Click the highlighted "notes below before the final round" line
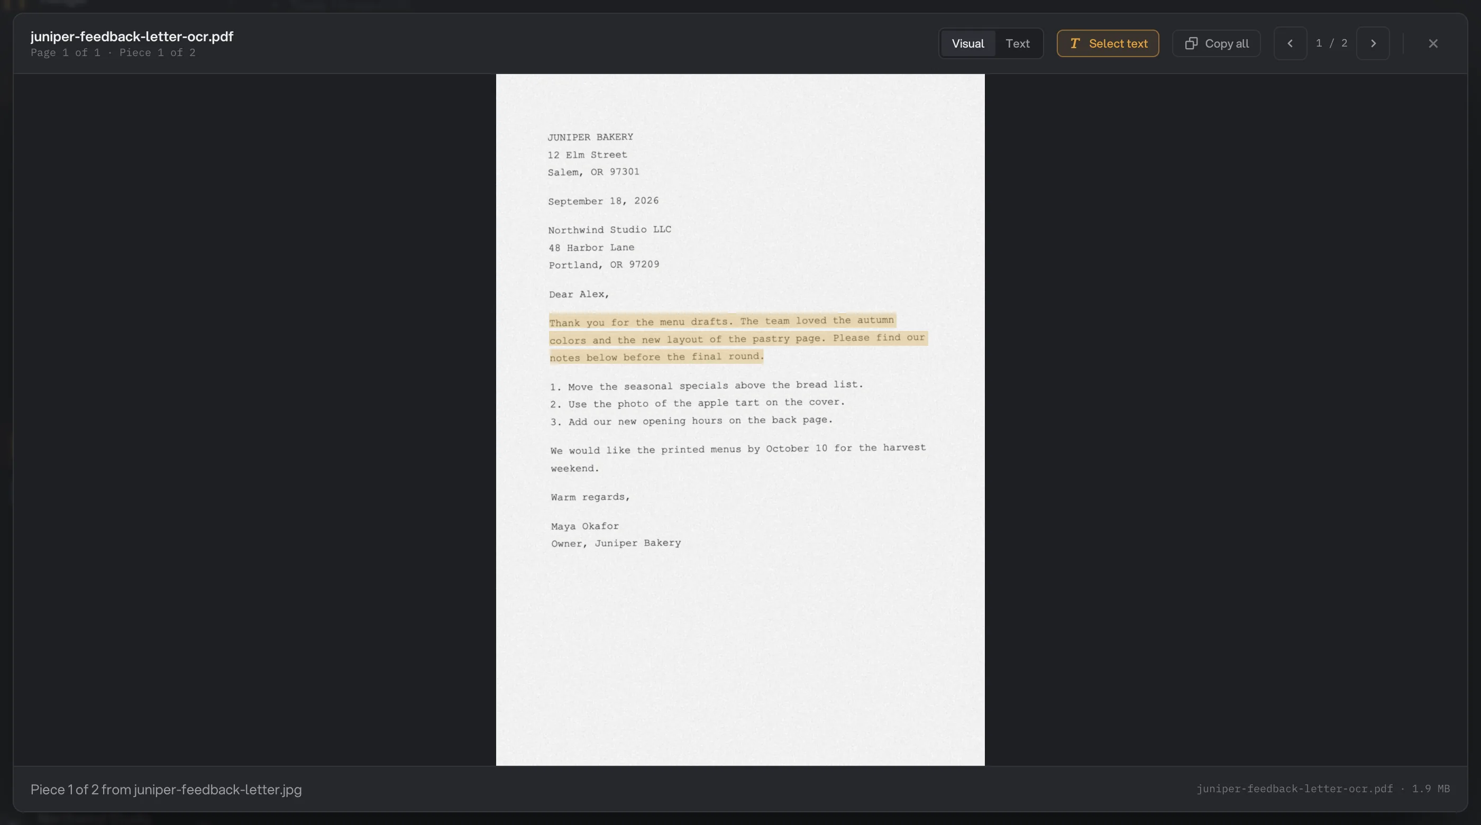 coord(656,356)
